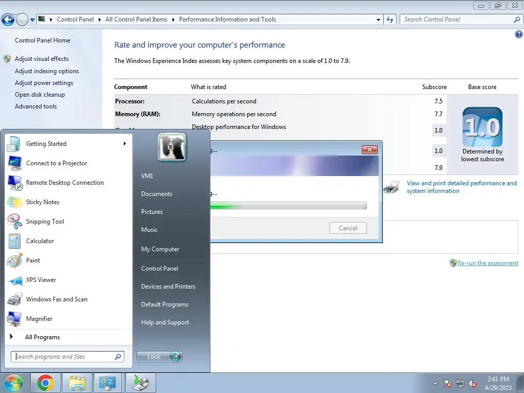The width and height of the screenshot is (524, 393).
Task: Open Windows Explorer folder icon on taskbar
Action: pos(77,383)
